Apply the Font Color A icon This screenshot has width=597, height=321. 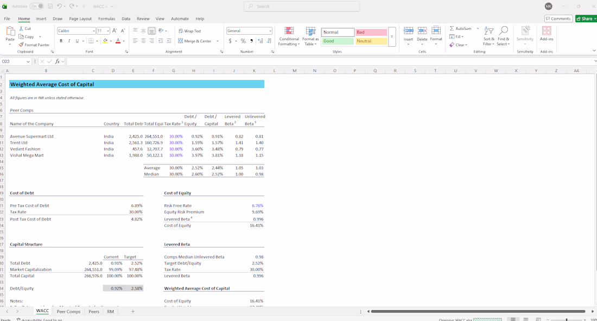click(118, 41)
